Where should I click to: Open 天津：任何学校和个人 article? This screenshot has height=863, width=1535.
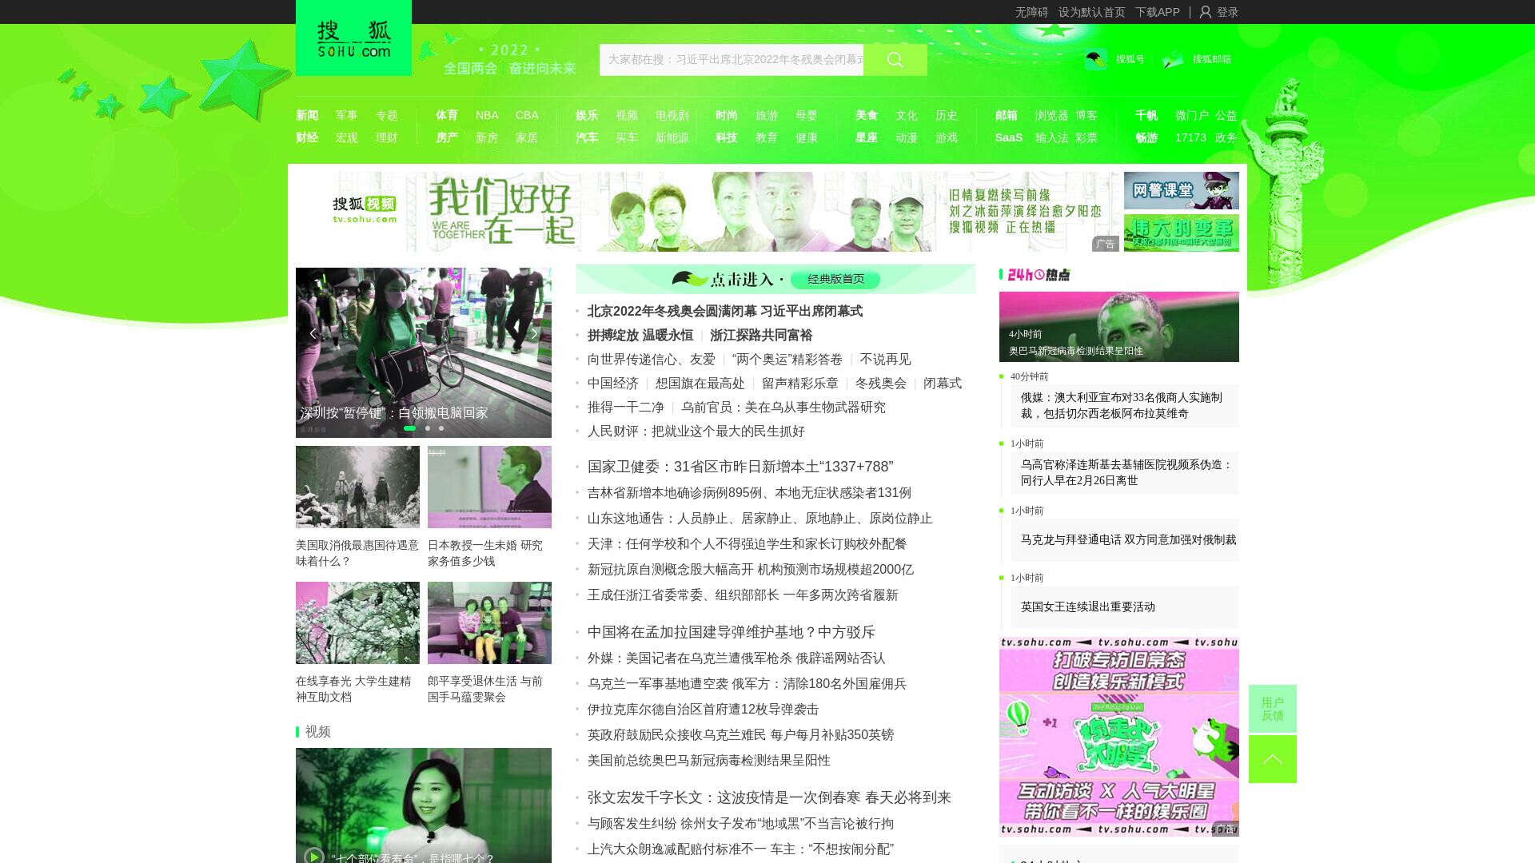pos(748,544)
